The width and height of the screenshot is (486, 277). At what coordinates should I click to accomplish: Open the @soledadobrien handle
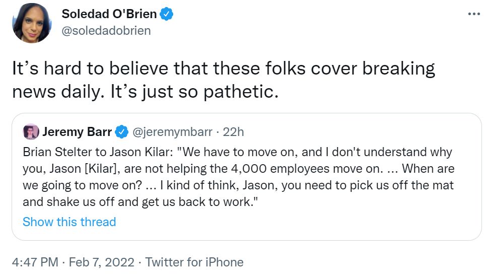tap(106, 31)
